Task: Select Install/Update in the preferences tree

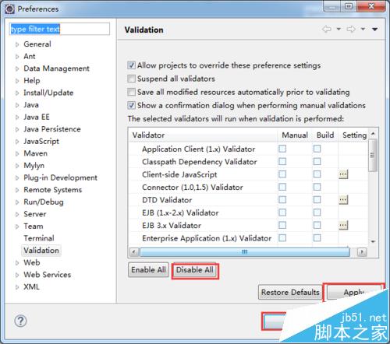Action: (x=48, y=93)
